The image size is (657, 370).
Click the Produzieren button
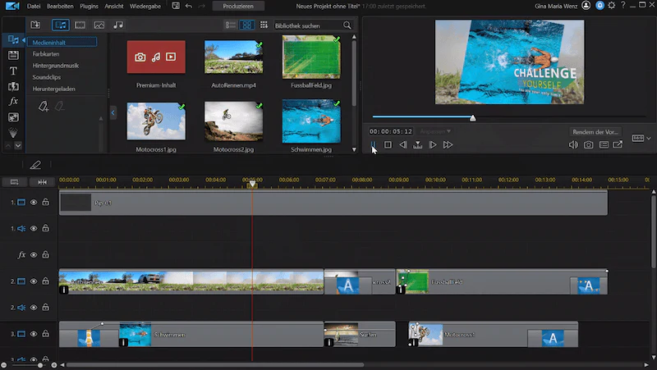coord(238,7)
